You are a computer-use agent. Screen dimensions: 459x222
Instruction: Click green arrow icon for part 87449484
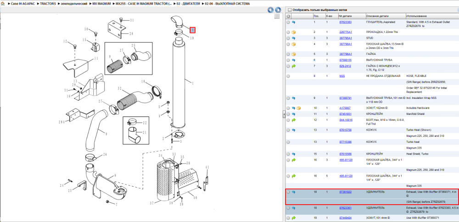tap(294, 218)
